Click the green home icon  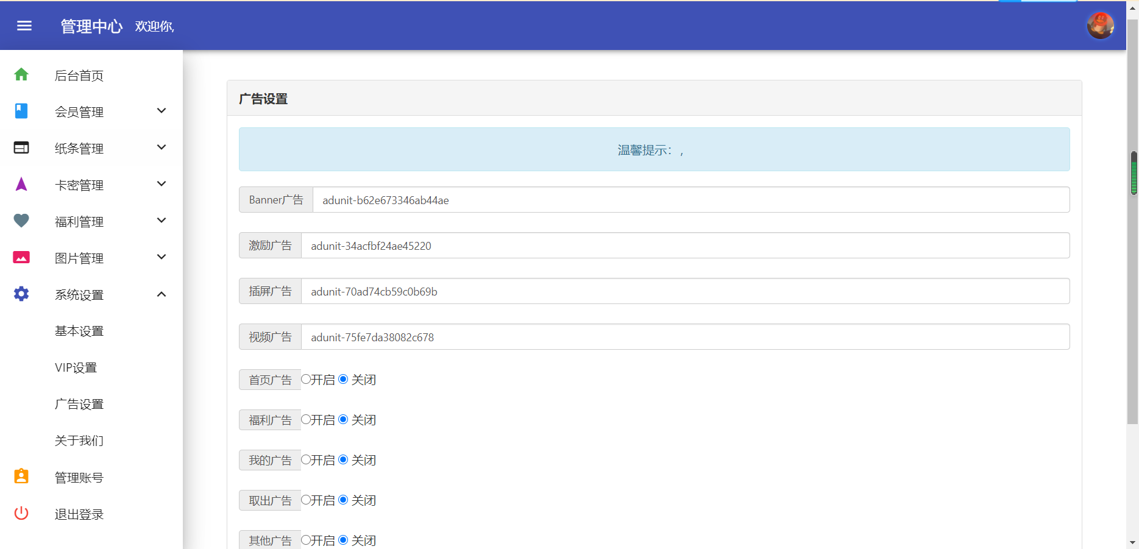click(21, 74)
